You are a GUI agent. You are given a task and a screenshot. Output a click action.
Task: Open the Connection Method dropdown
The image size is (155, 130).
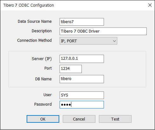coord(88,41)
